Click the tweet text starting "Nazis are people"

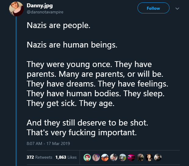click(x=59, y=26)
